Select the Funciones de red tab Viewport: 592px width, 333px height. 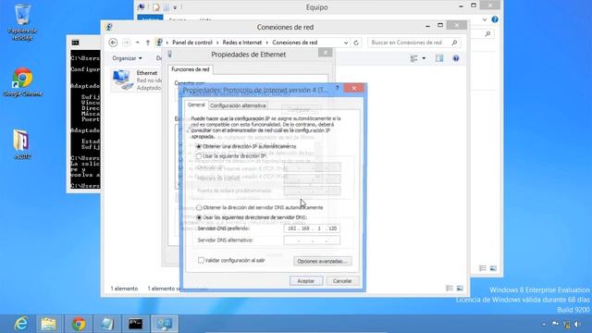click(191, 69)
